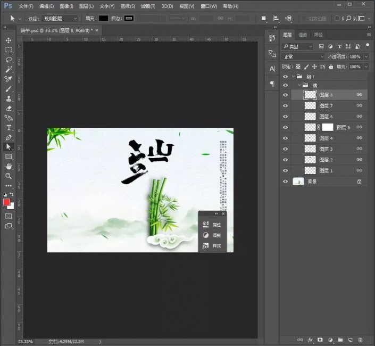Click the 描边 stroke swatch
The image size is (375, 346).
point(129,19)
